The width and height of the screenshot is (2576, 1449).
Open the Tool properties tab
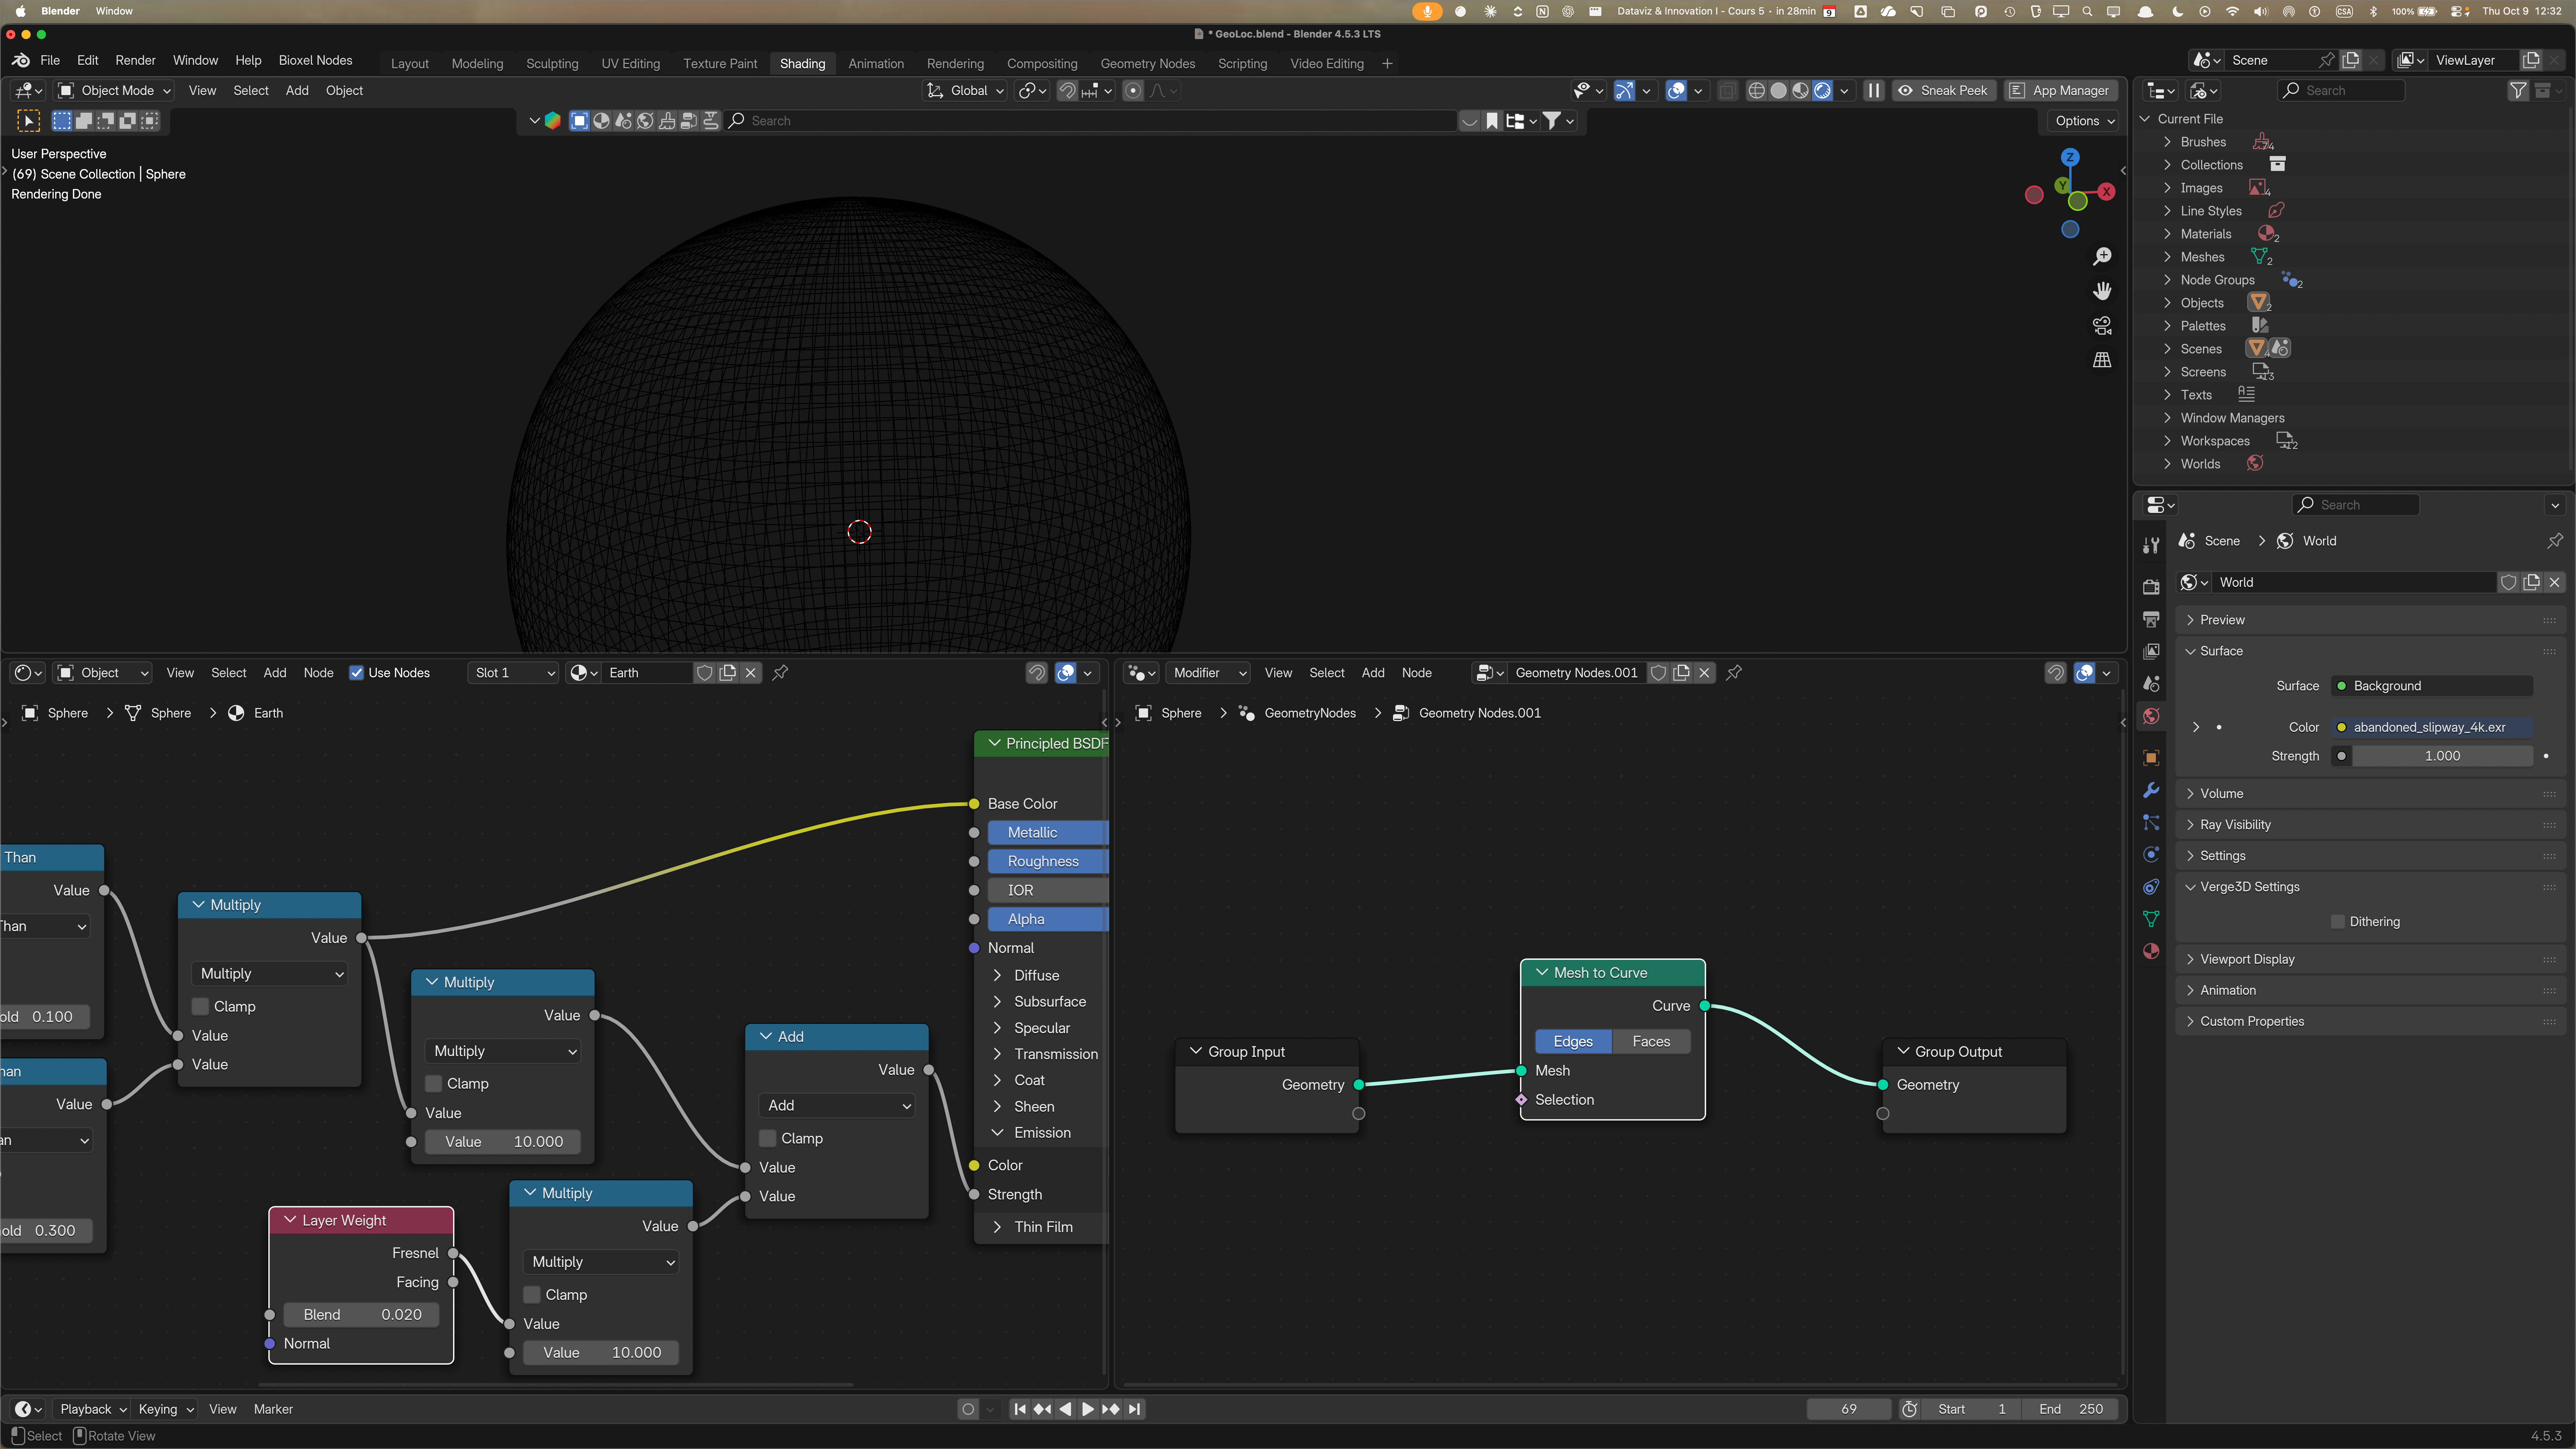click(2151, 545)
